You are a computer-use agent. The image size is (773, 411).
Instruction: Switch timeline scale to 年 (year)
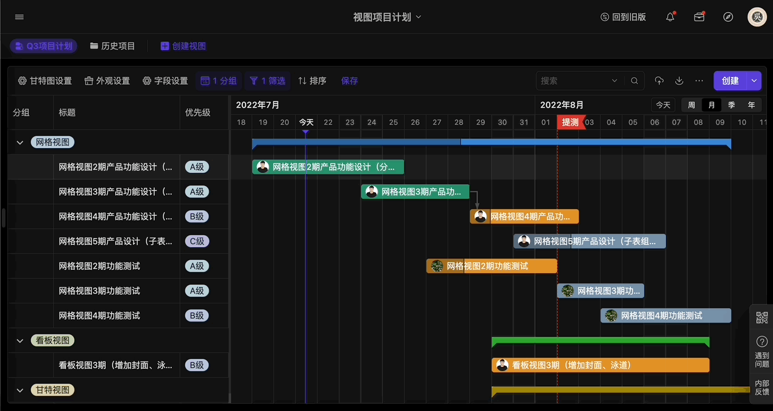(751, 105)
